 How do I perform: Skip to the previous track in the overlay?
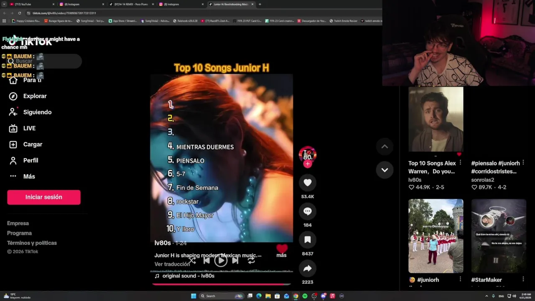click(206, 260)
